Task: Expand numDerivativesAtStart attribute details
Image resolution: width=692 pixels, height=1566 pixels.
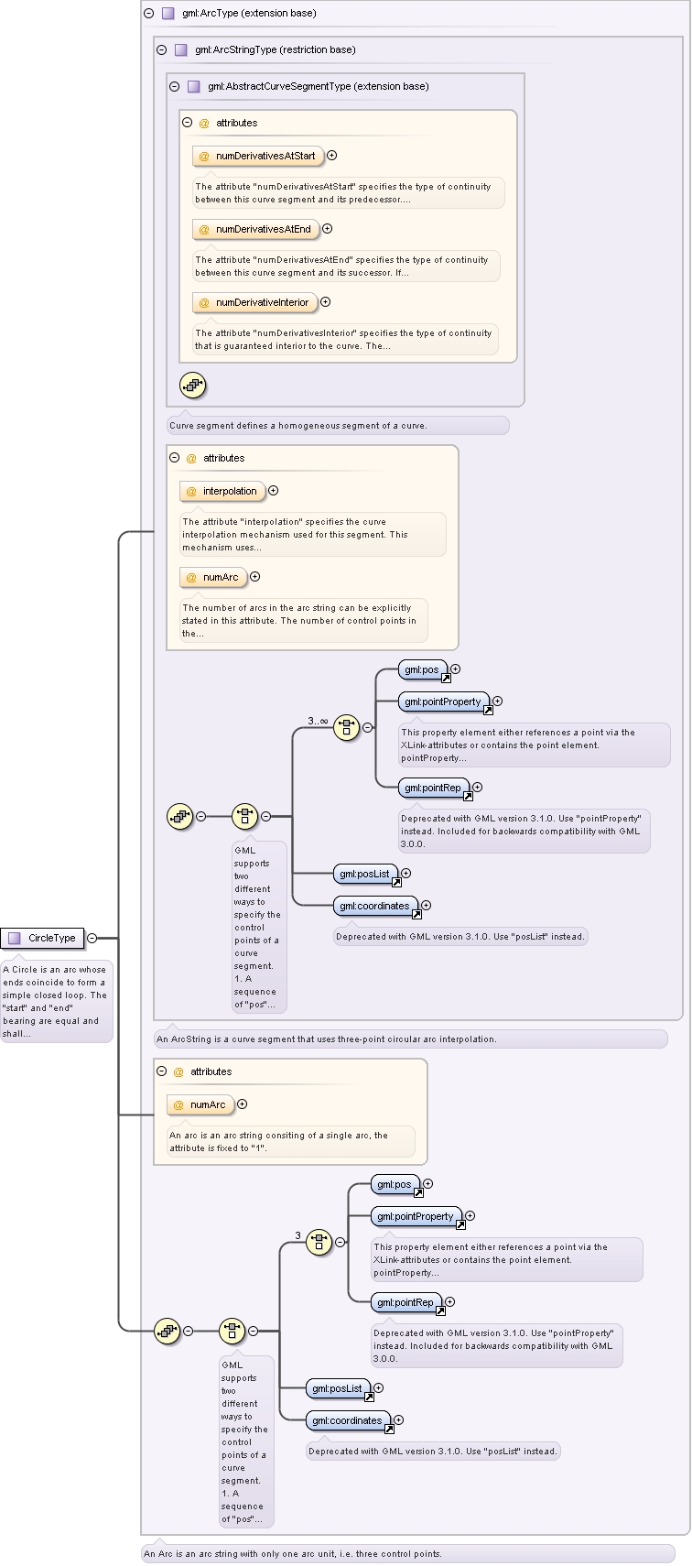Action: pos(331,156)
